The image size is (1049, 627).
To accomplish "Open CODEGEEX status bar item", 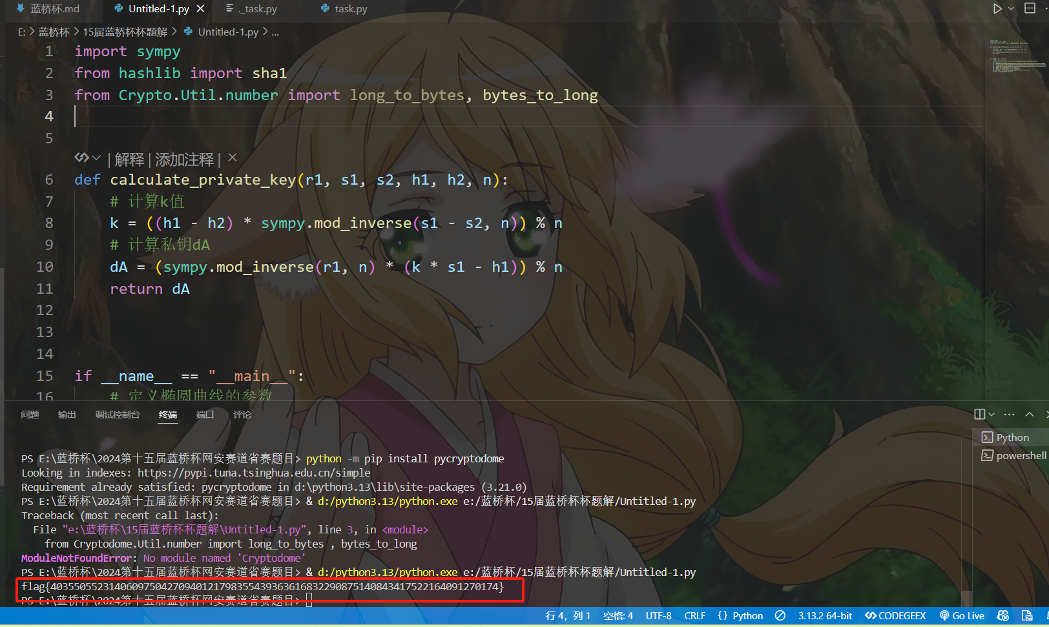I will (896, 616).
